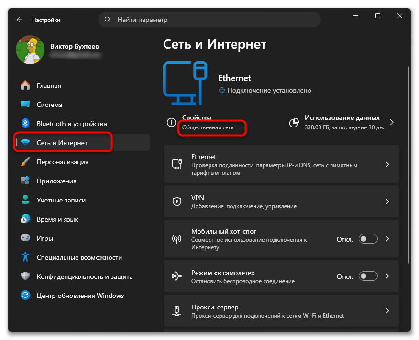Click the large Ethernet computer icon
Image resolution: width=419 pixels, height=340 pixels.
(x=185, y=83)
